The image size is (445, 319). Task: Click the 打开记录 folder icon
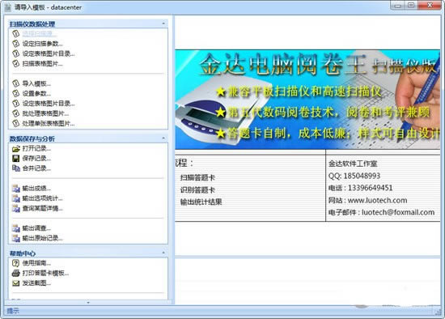(x=16, y=148)
